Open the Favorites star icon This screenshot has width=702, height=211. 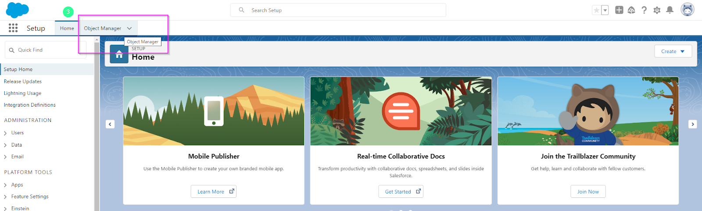596,10
